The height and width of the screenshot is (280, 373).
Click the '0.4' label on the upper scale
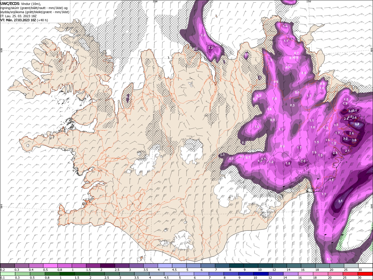[31, 270]
